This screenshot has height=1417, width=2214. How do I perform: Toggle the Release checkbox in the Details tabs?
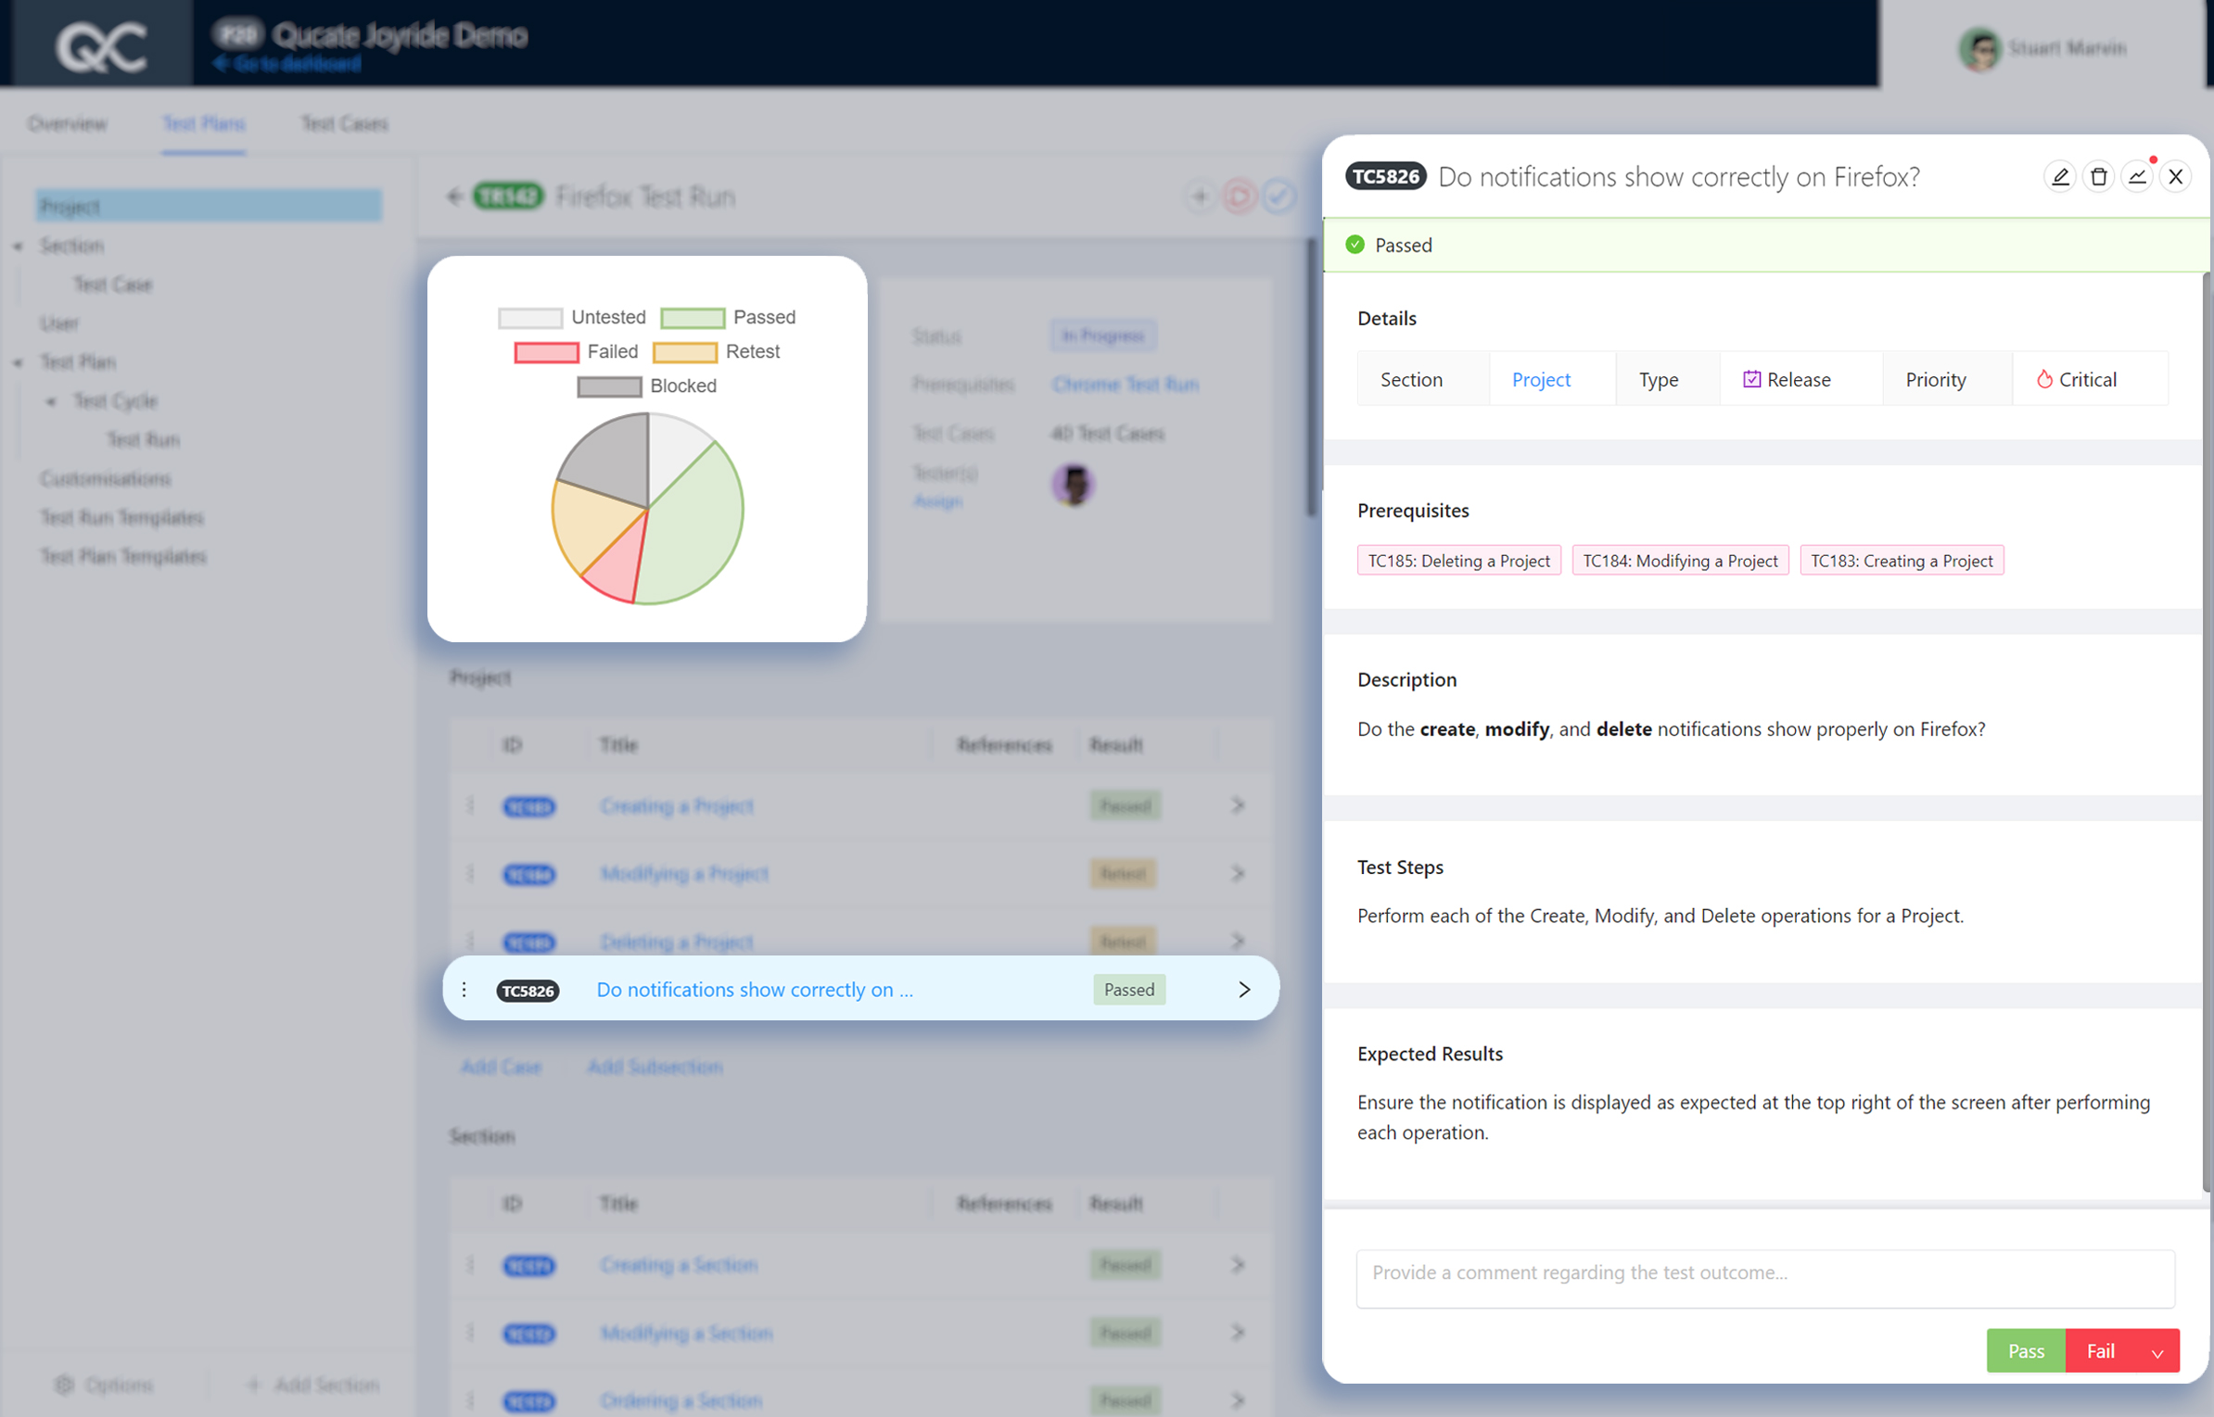[x=1752, y=378]
